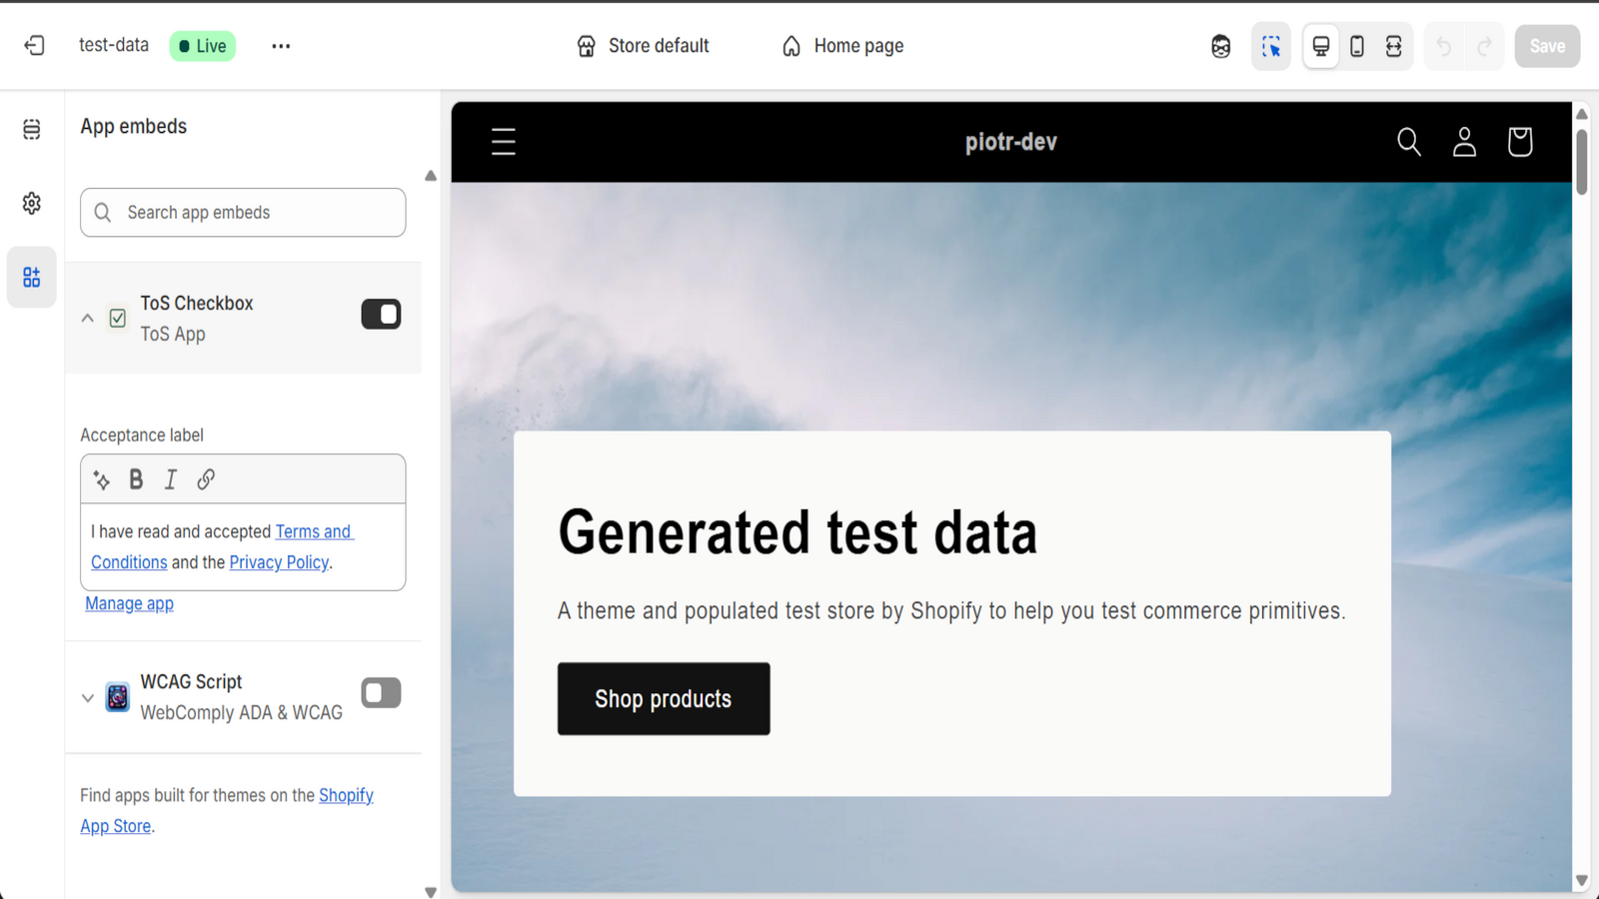The width and height of the screenshot is (1599, 899).
Task: Toggle the inspector selection tool
Action: coord(1270,46)
